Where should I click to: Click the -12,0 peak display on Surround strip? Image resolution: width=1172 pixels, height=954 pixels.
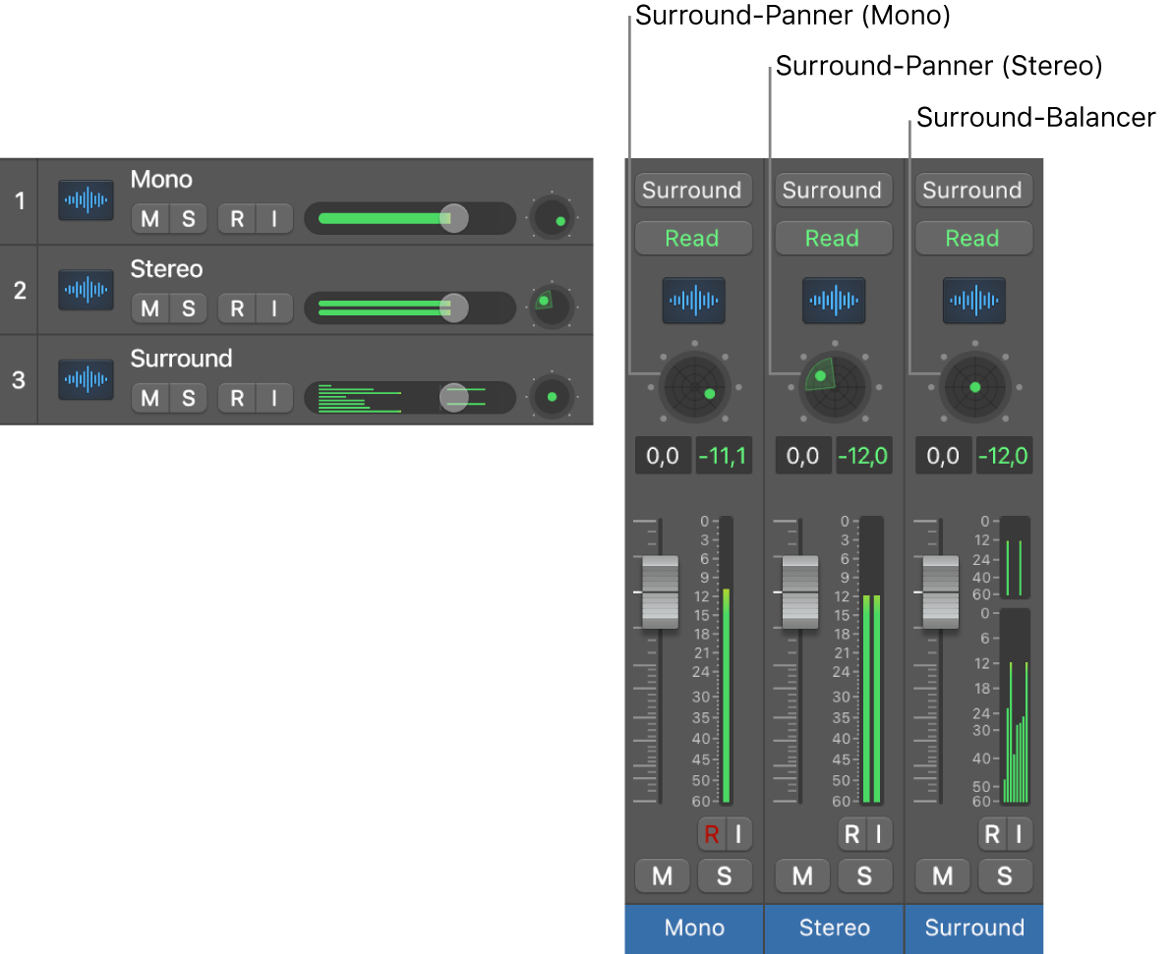[1004, 456]
